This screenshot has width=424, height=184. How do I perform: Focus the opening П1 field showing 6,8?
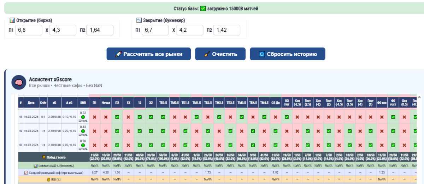tap(29, 30)
